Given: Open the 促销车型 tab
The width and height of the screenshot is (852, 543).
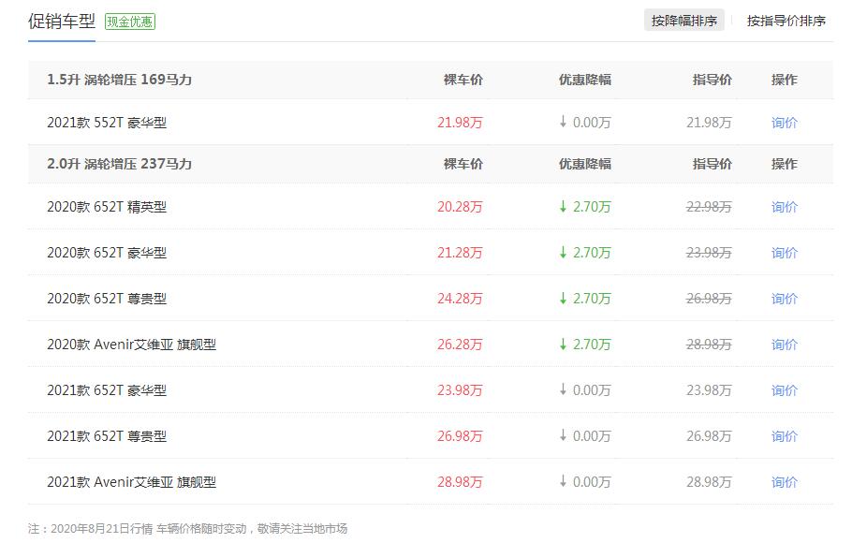Looking at the screenshot, I should (x=62, y=22).
